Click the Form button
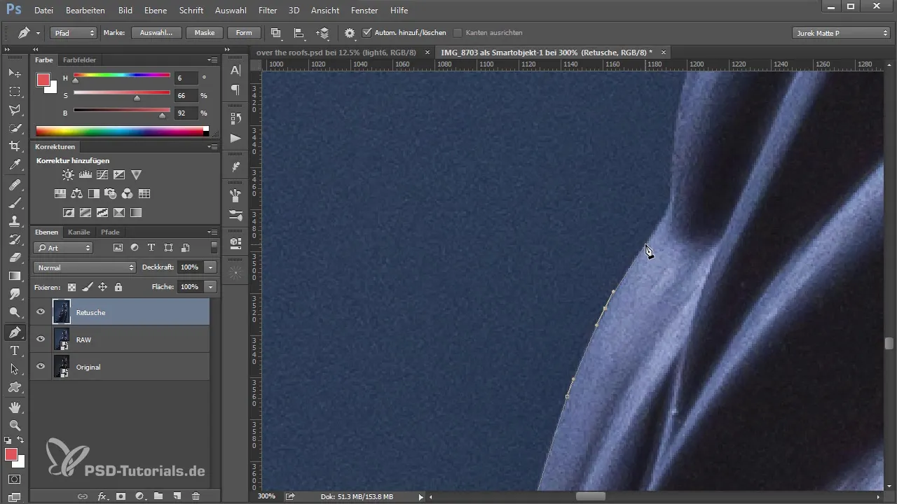 pyautogui.click(x=244, y=33)
